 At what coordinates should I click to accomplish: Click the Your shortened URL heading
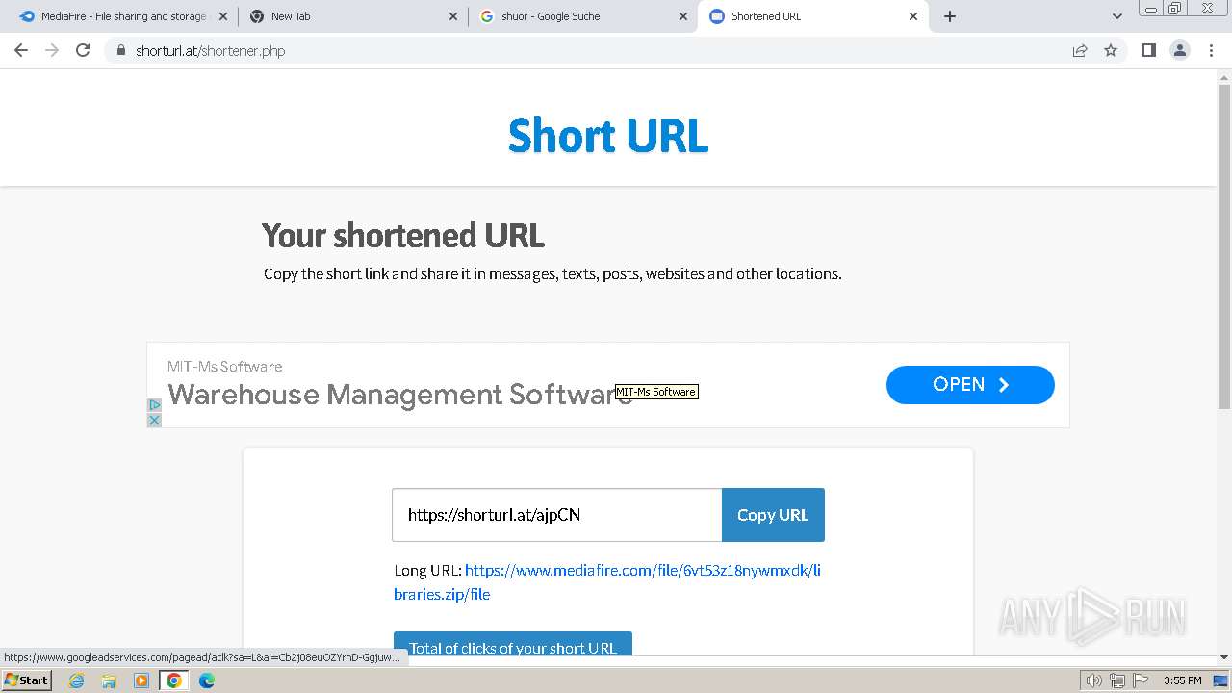tap(403, 236)
